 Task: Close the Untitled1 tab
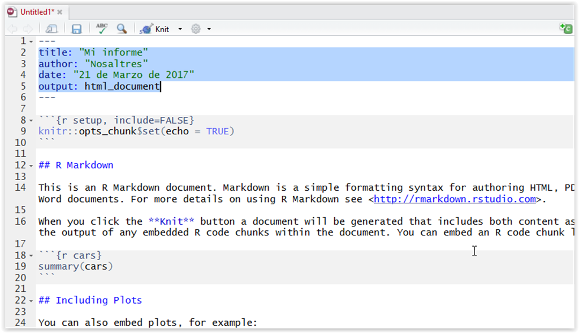coord(60,12)
